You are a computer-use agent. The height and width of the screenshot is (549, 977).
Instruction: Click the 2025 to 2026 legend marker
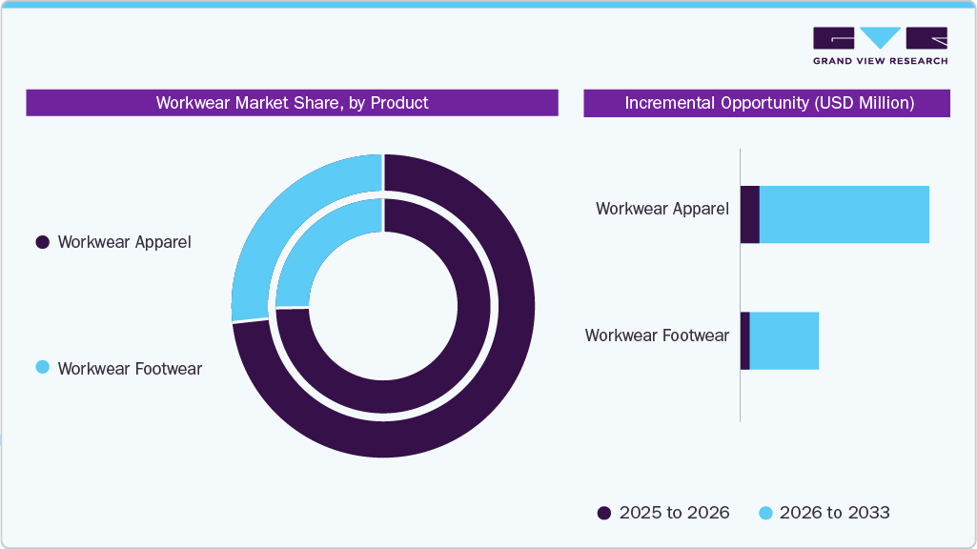[605, 513]
